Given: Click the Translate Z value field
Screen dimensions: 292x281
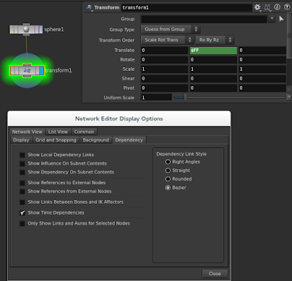Looking at the screenshot, I should pos(262,50).
